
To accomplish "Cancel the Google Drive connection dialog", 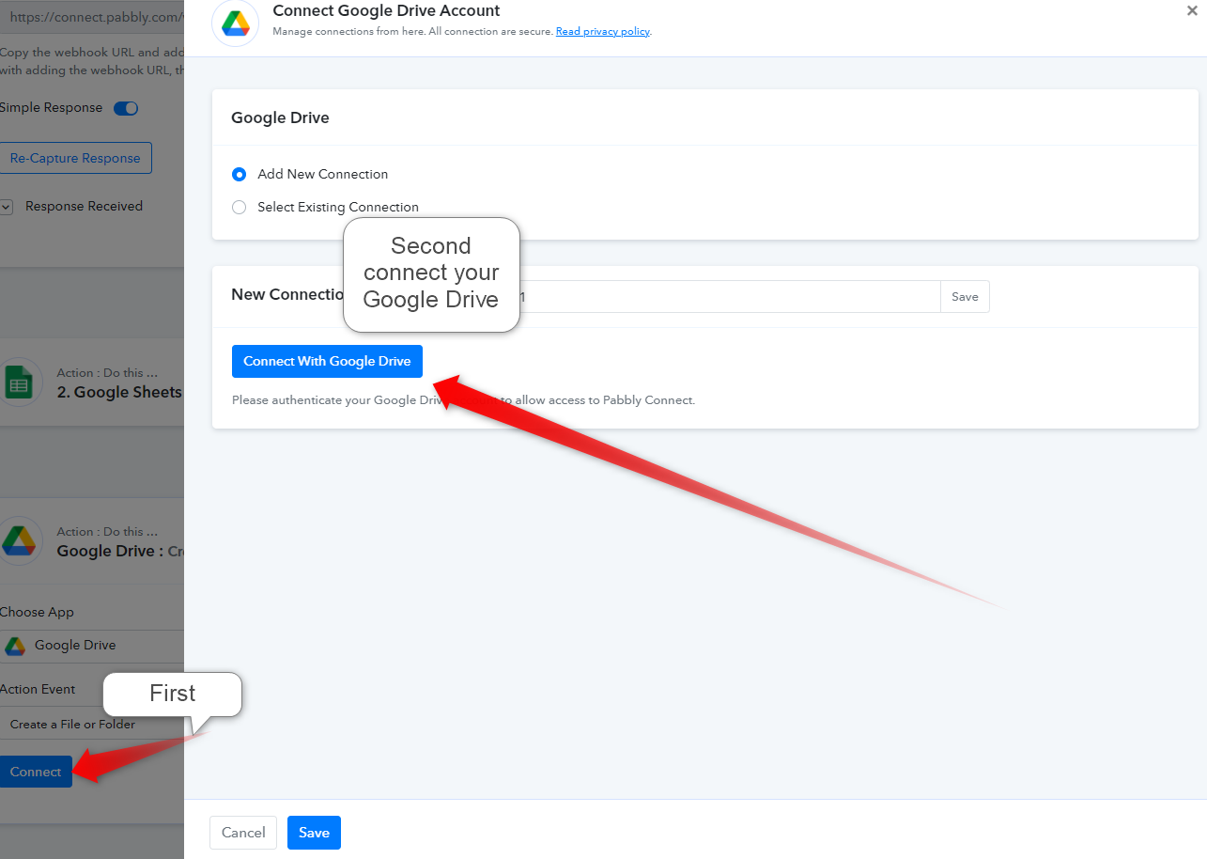I will point(243,833).
